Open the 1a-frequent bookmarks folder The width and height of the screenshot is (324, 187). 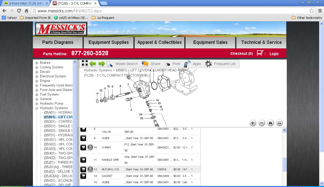(x=103, y=18)
